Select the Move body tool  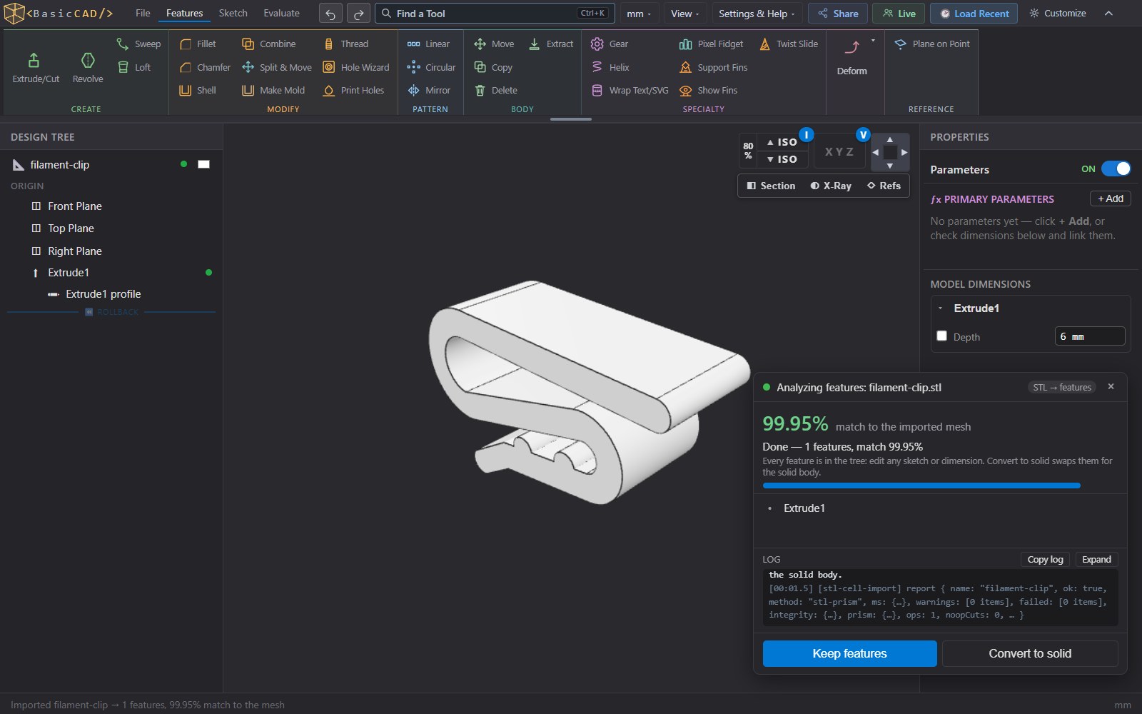pyautogui.click(x=494, y=44)
